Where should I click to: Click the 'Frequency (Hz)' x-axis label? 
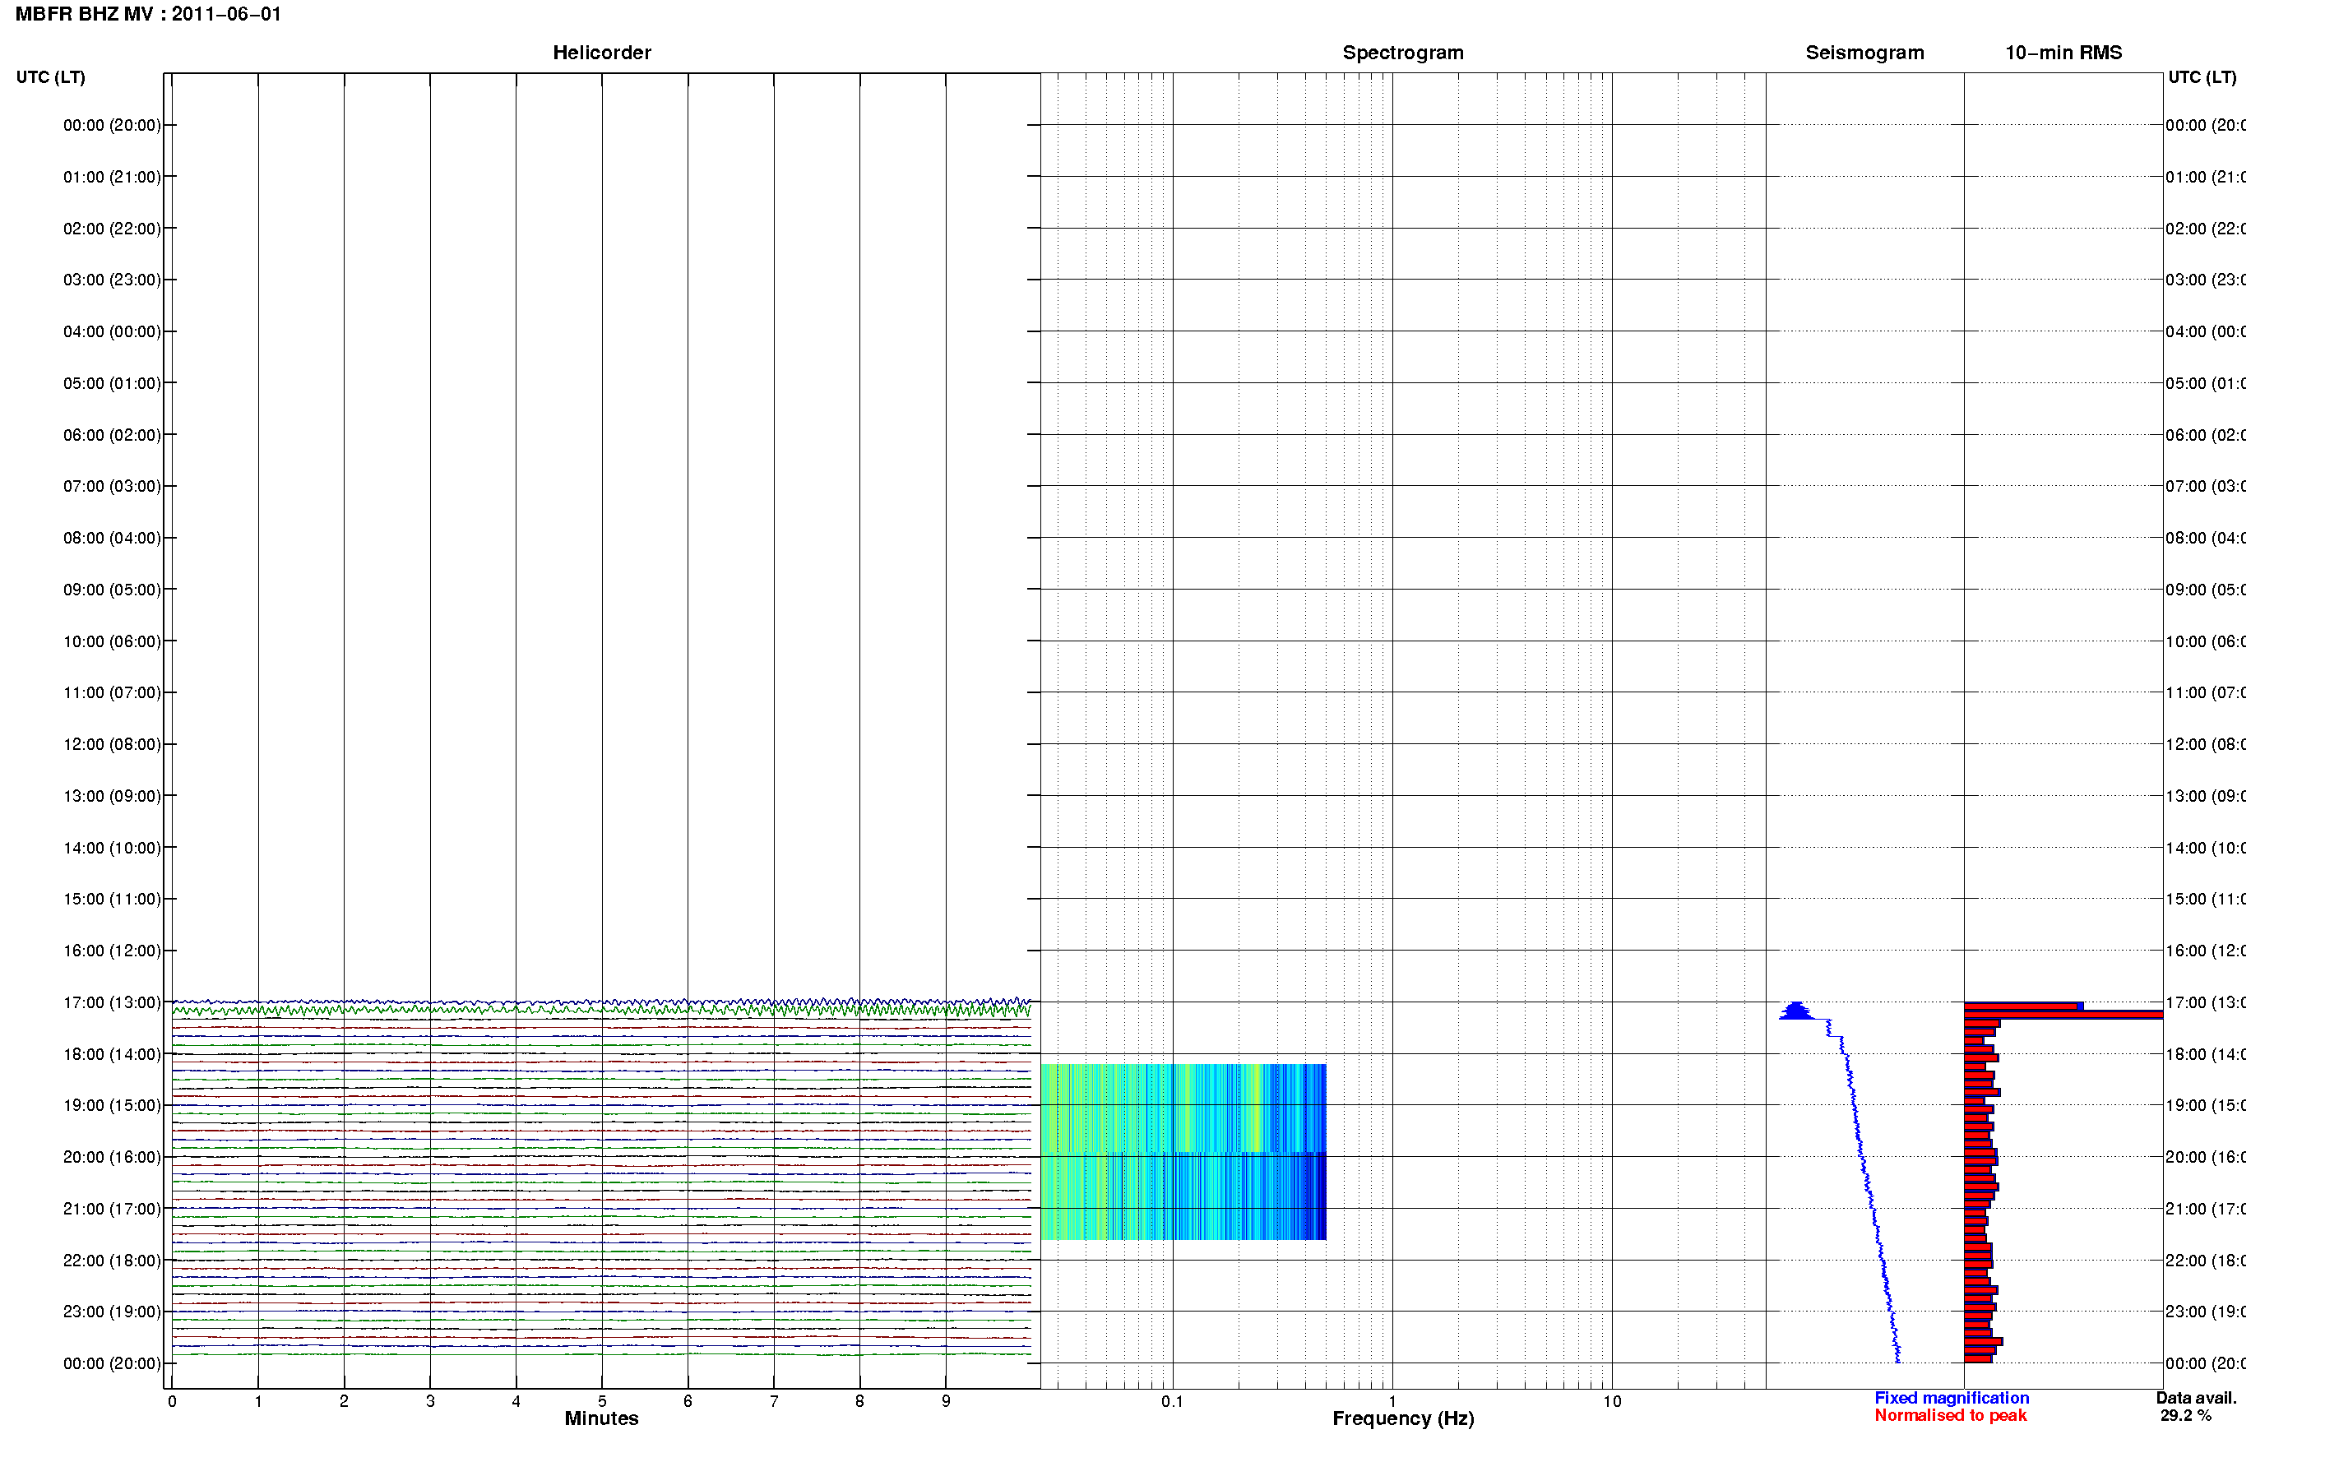(1403, 1418)
